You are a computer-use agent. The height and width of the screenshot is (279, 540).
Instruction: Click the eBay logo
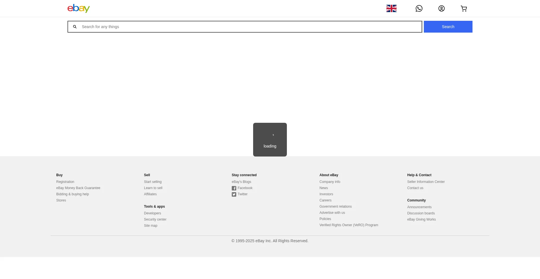[x=78, y=8]
